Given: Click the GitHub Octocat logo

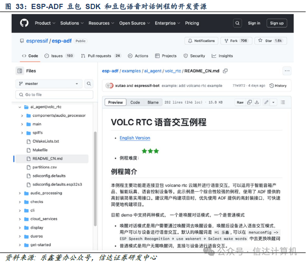Looking at the screenshot, I should (x=24, y=23).
